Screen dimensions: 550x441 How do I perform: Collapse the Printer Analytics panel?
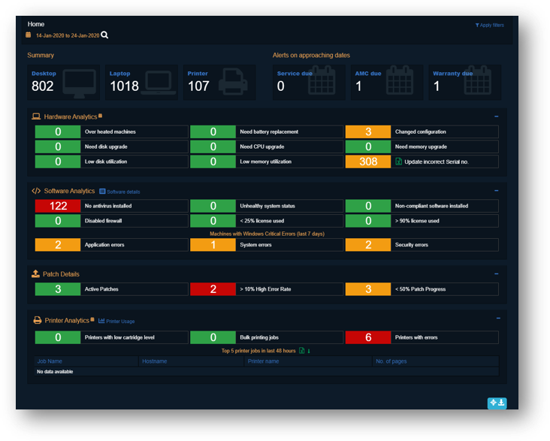click(x=497, y=319)
